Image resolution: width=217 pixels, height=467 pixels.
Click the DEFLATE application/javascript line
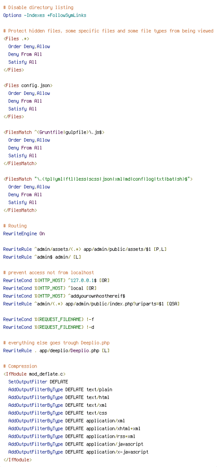tap(76, 444)
